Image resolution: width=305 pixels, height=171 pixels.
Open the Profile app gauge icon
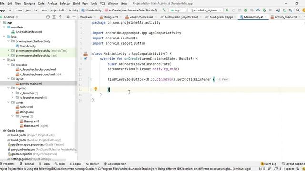tap(258, 10)
